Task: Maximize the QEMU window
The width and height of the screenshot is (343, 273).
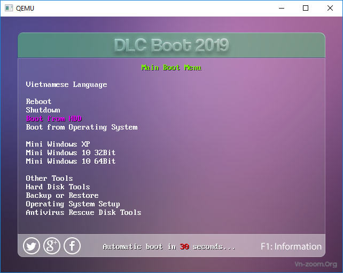Action: [x=306, y=8]
